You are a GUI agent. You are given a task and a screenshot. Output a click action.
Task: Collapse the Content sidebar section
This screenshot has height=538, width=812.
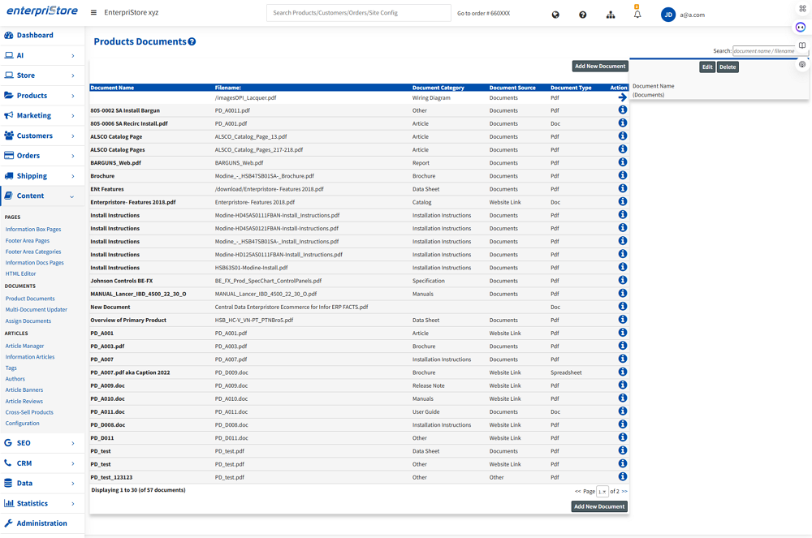tap(42, 196)
